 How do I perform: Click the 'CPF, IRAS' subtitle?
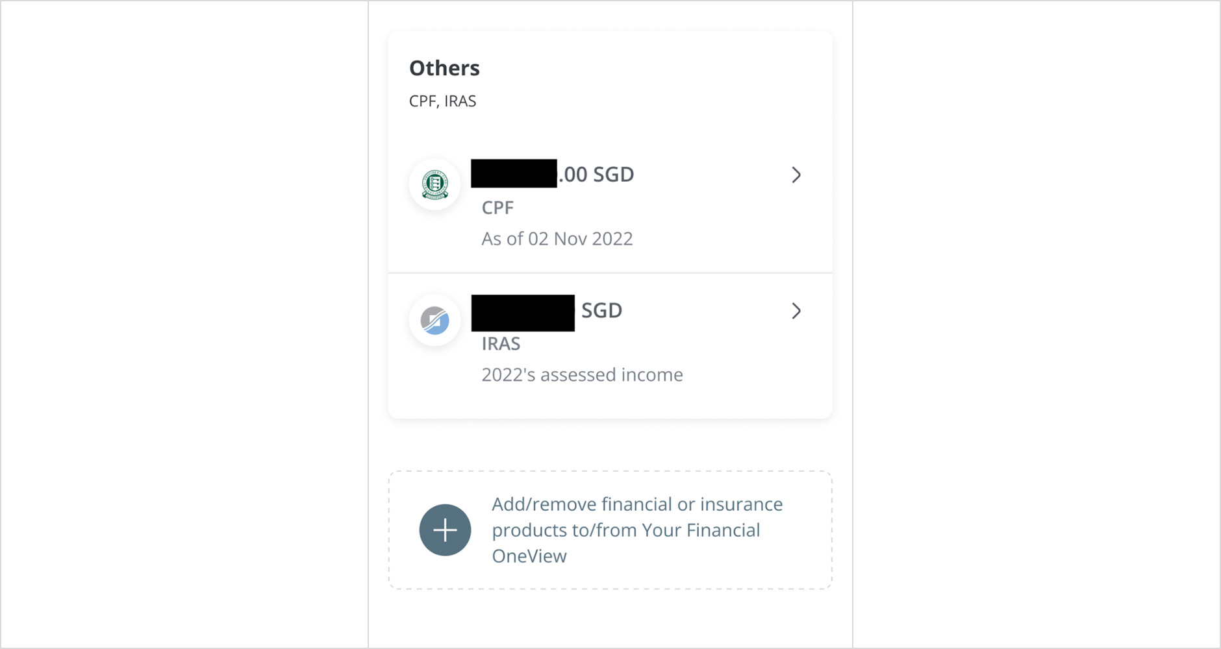pos(442,101)
